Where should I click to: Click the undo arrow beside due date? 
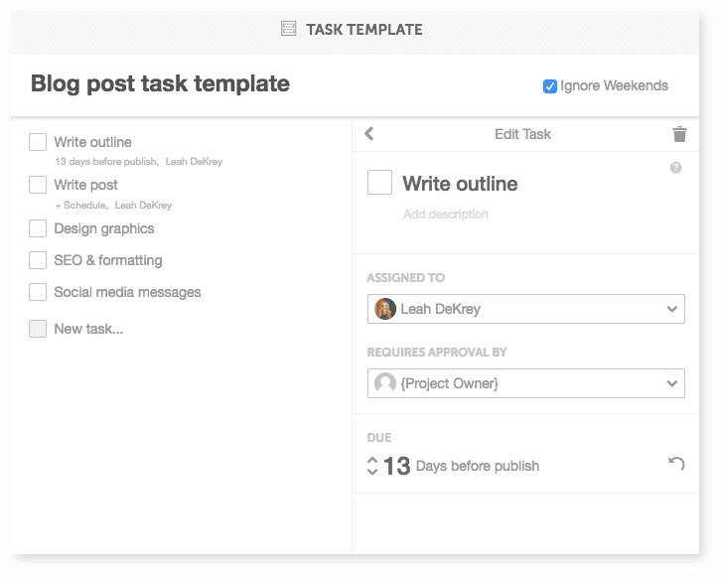676,464
